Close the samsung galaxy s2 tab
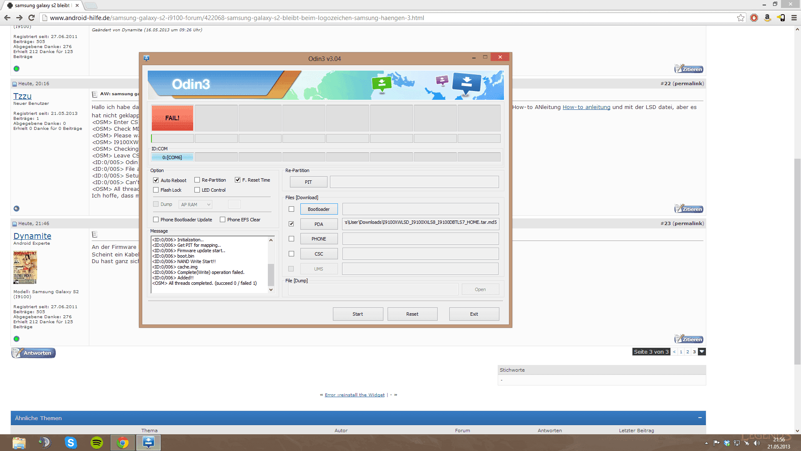Image resolution: width=801 pixels, height=451 pixels. tap(77, 5)
